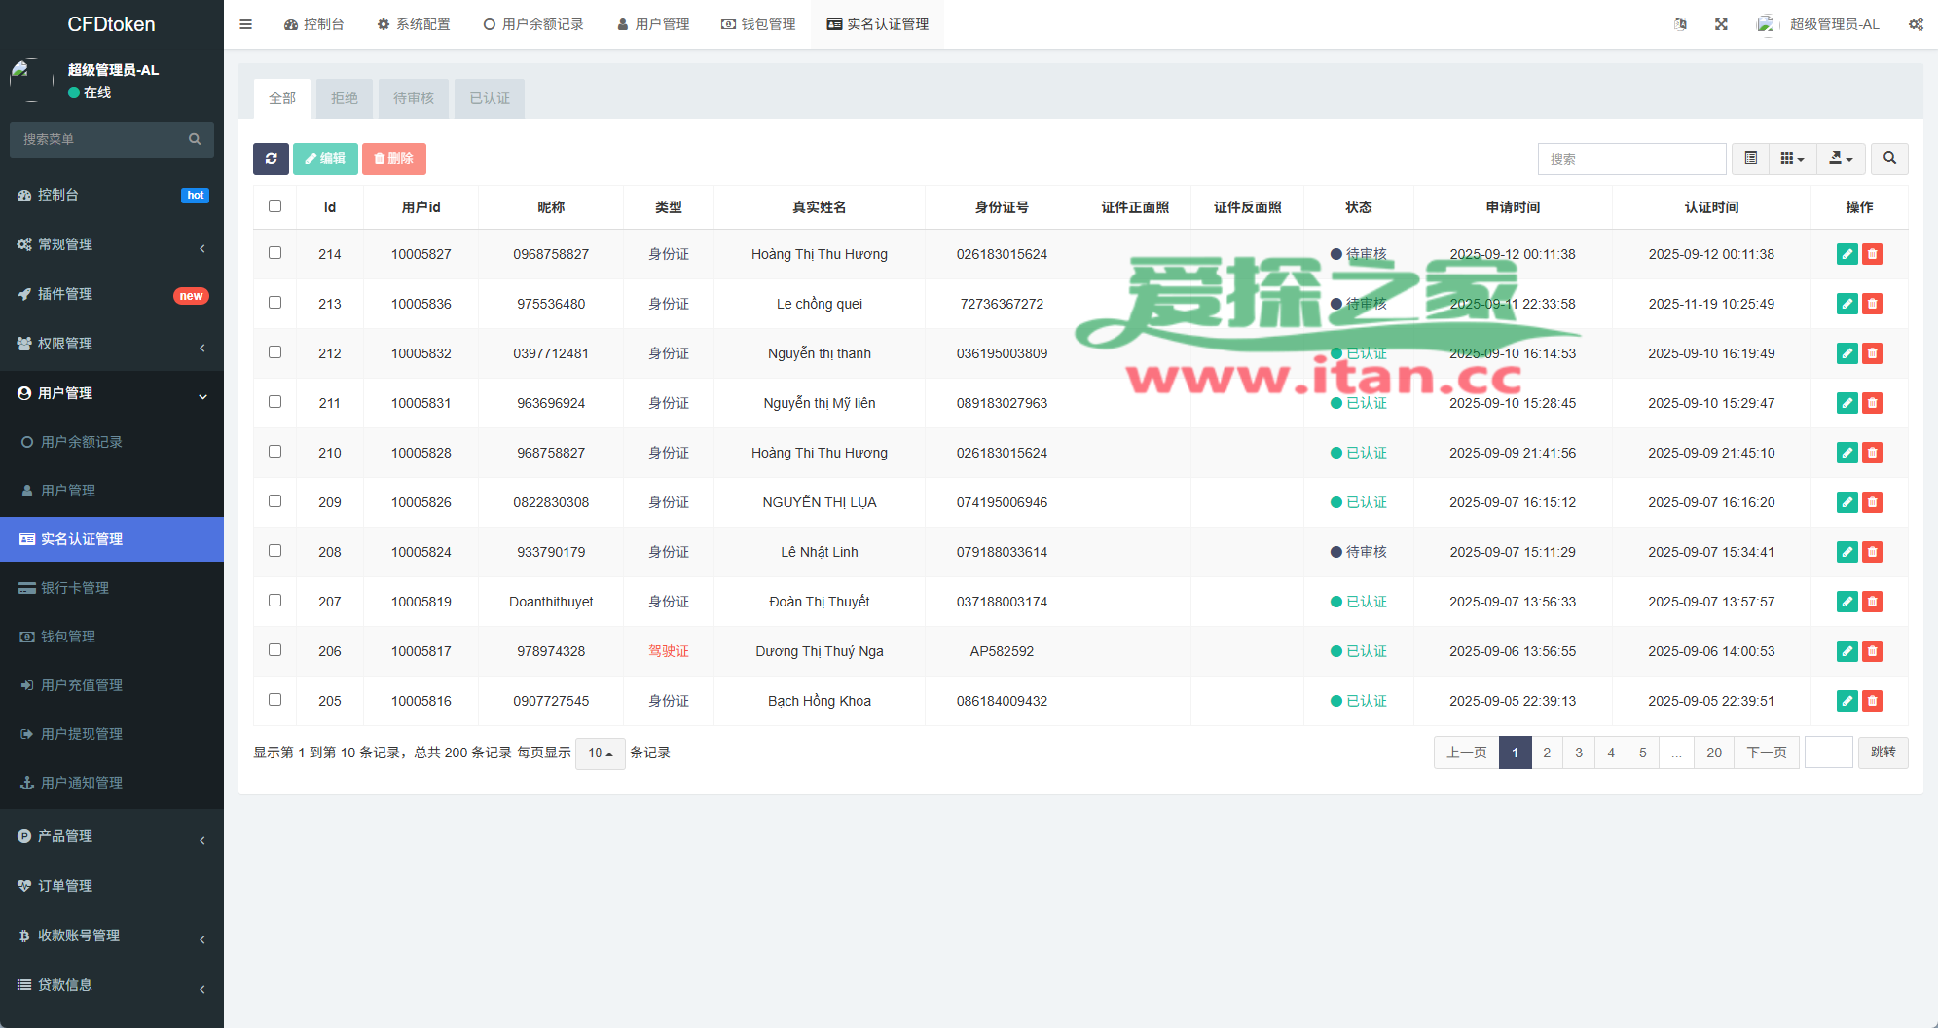Switch to the 待审核 filter tab

[414, 98]
